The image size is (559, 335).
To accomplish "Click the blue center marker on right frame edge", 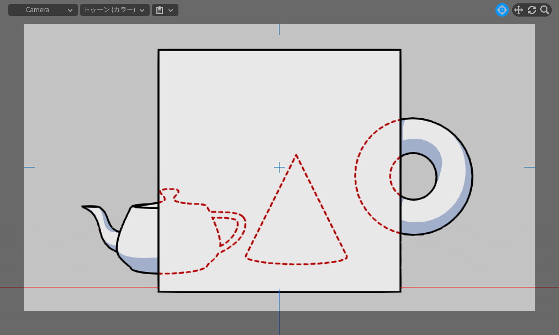I will point(530,167).
